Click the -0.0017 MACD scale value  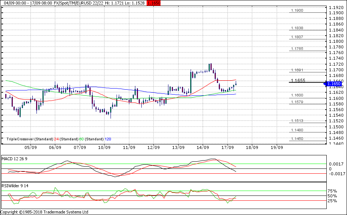pos(337,174)
